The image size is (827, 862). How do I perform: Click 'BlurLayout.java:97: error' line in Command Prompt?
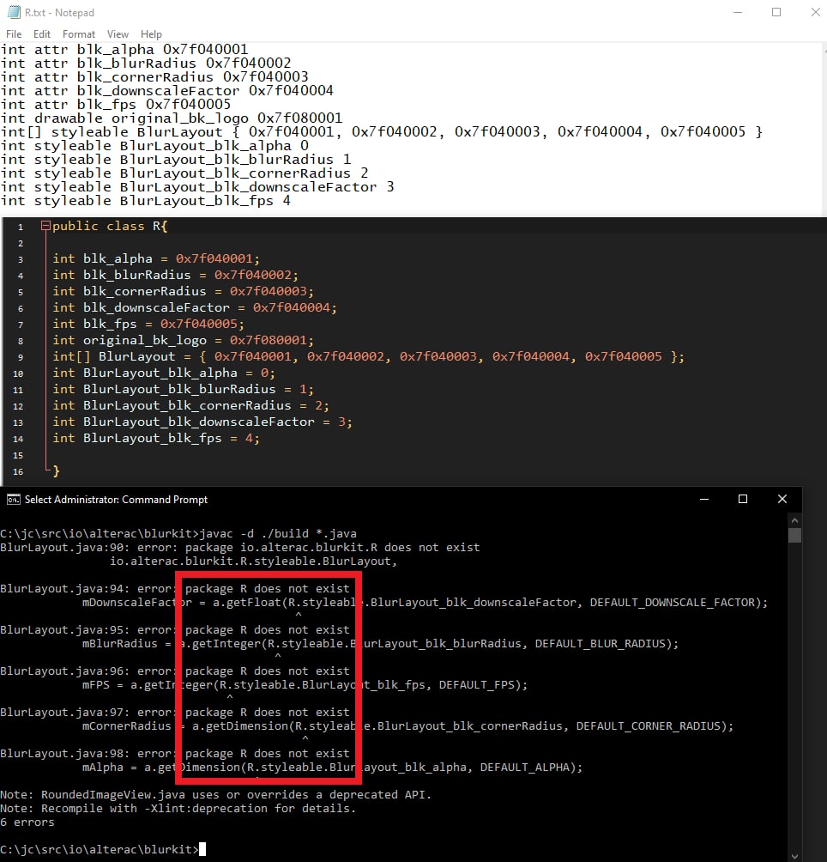[x=175, y=712]
